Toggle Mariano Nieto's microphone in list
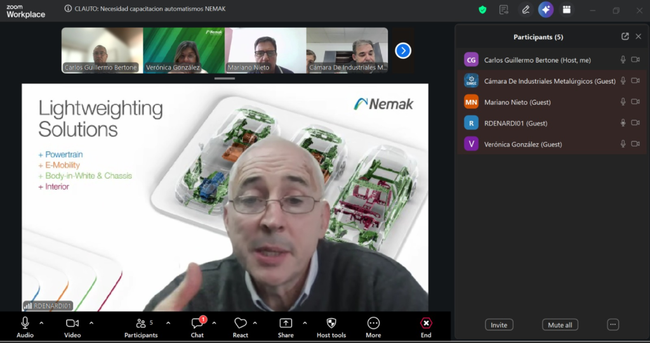The image size is (650, 343). pos(623,102)
